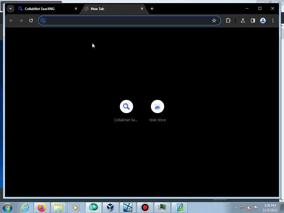Image resolution: width=284 pixels, height=213 pixels.
Task: Open a new tab with plus button
Action: coord(152,9)
